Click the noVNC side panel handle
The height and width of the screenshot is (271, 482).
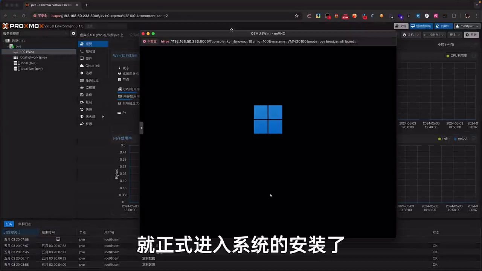142,128
